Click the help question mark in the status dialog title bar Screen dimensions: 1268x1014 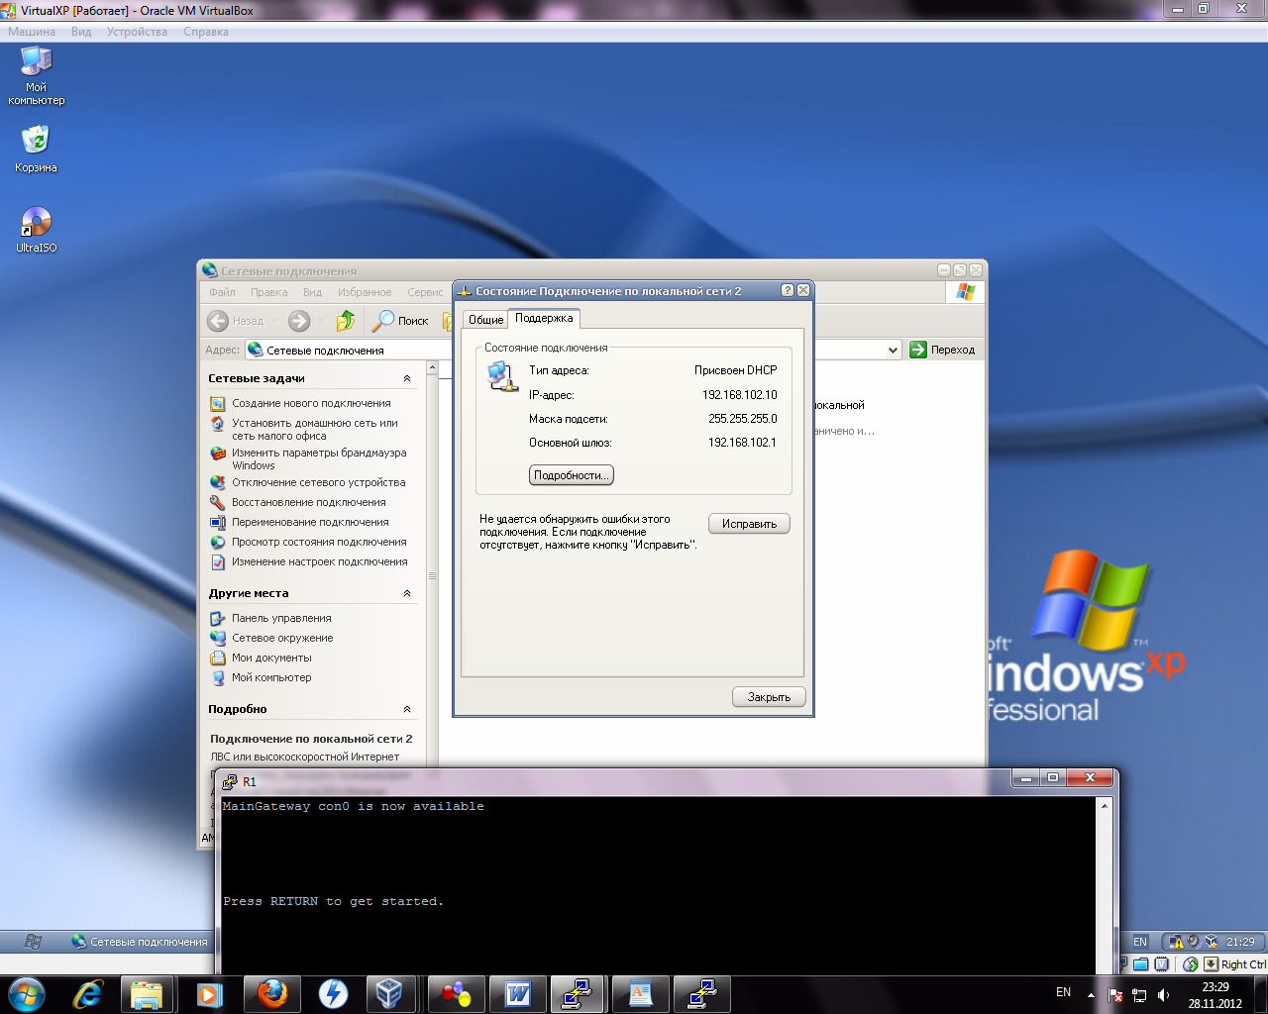pos(788,290)
